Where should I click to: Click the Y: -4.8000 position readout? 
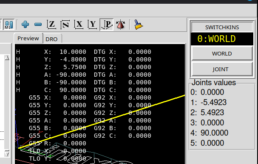(x=65, y=59)
